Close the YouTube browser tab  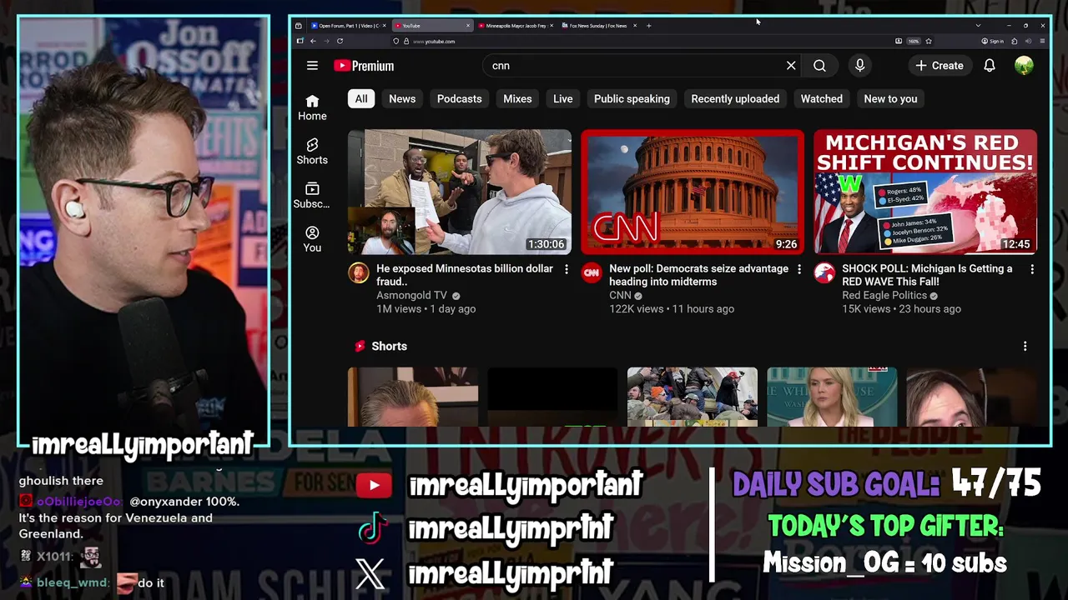click(468, 26)
